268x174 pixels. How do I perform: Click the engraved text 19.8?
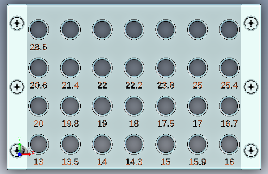(70, 124)
